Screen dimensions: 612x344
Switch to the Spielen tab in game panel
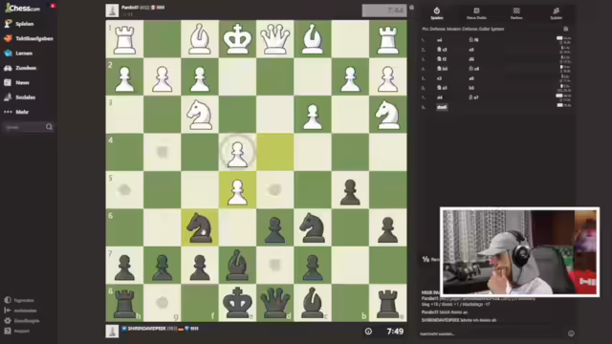(437, 13)
